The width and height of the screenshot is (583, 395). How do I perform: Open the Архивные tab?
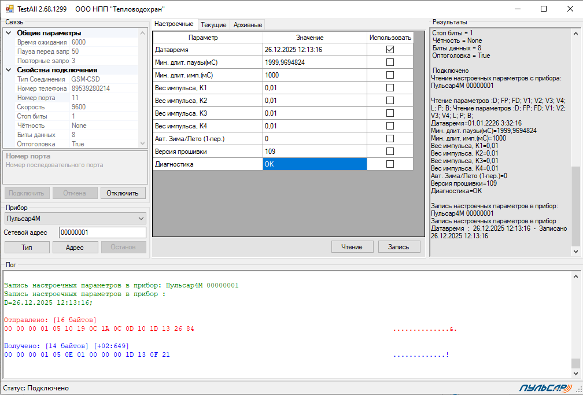[248, 25]
